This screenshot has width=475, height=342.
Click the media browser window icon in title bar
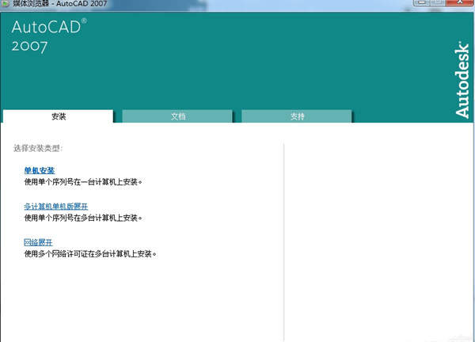click(6, 4)
